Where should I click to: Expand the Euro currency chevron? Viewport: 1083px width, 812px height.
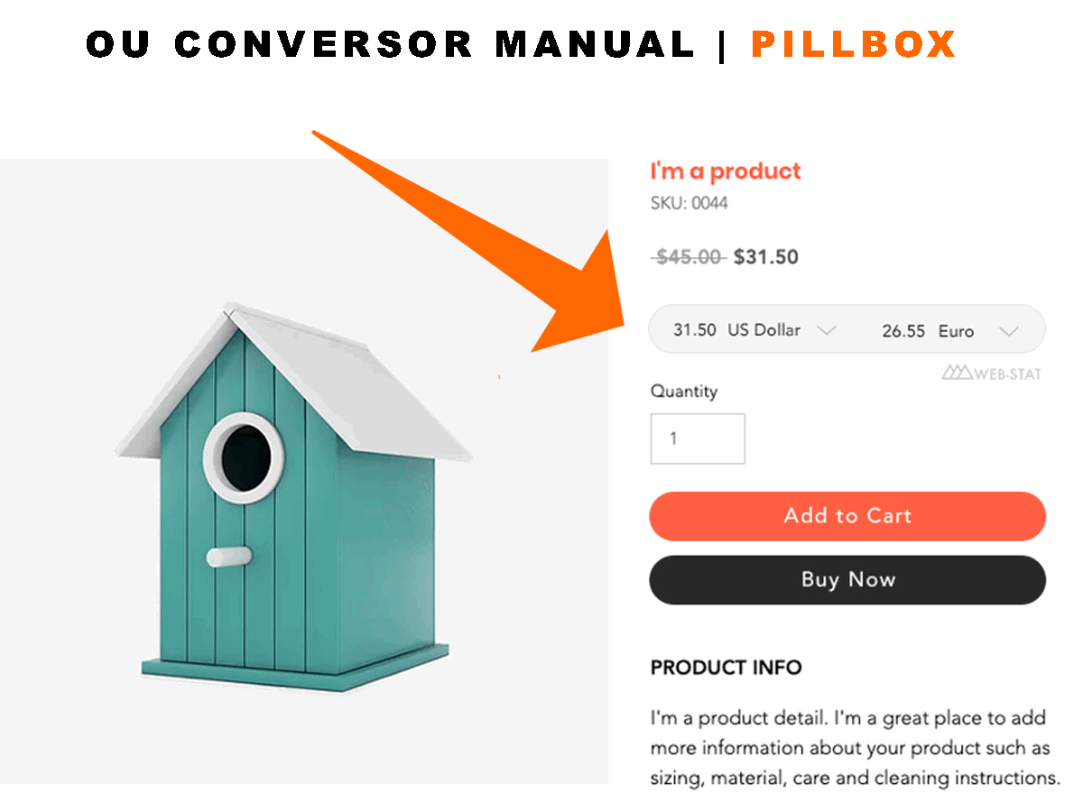coord(1009,331)
